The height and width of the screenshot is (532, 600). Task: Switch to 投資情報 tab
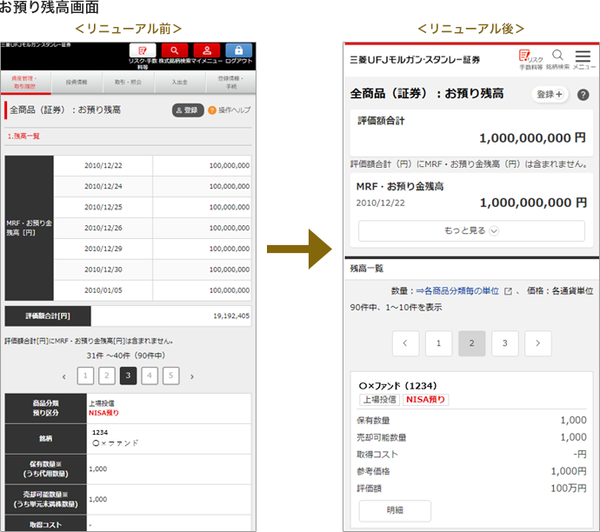pyautogui.click(x=77, y=83)
